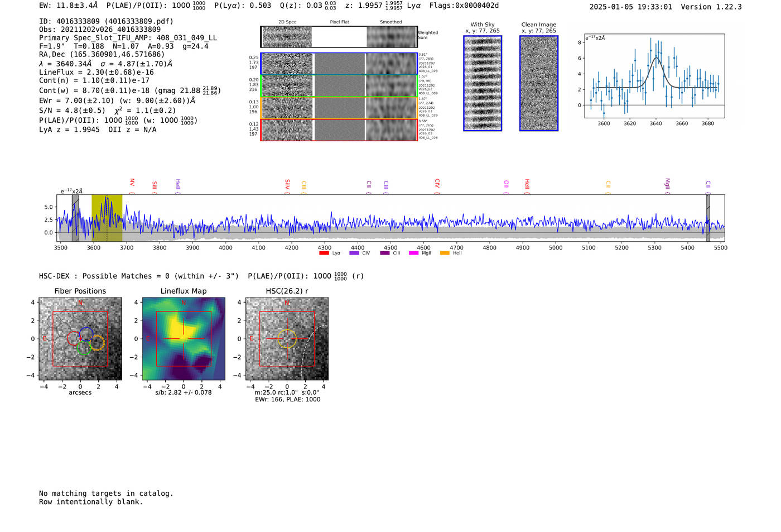Click the 'LineFlux = 2.30(±0.68)e-16' text

click(x=97, y=73)
